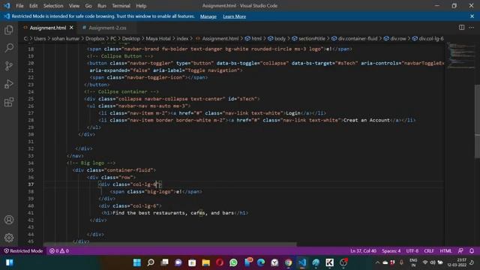Change indentation via Spaces: 4
Screen dimensions: 480x270
click(391, 250)
